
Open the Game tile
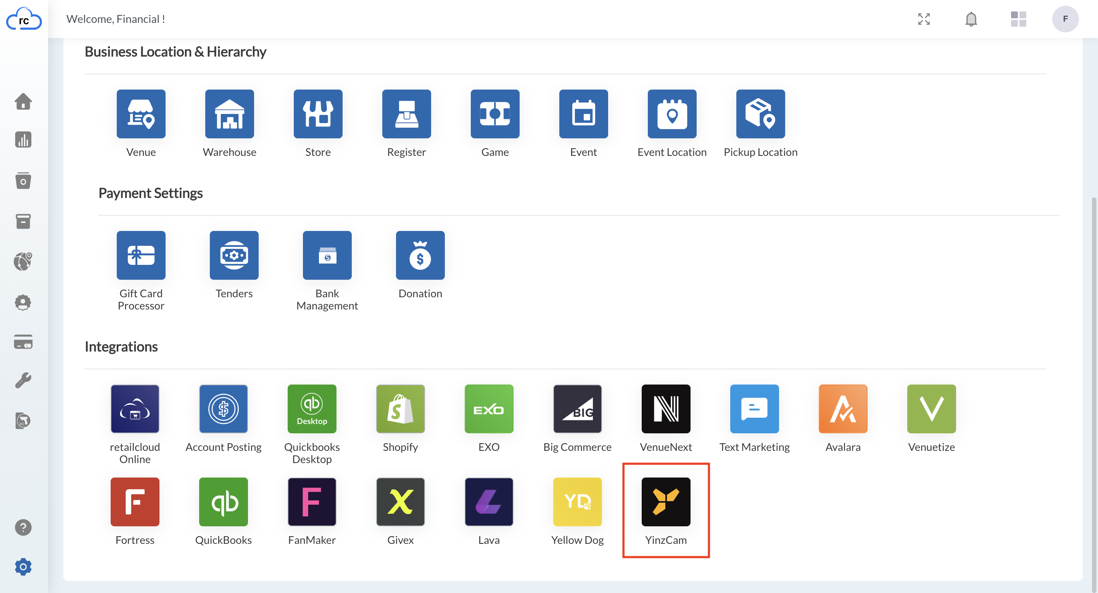[495, 114]
